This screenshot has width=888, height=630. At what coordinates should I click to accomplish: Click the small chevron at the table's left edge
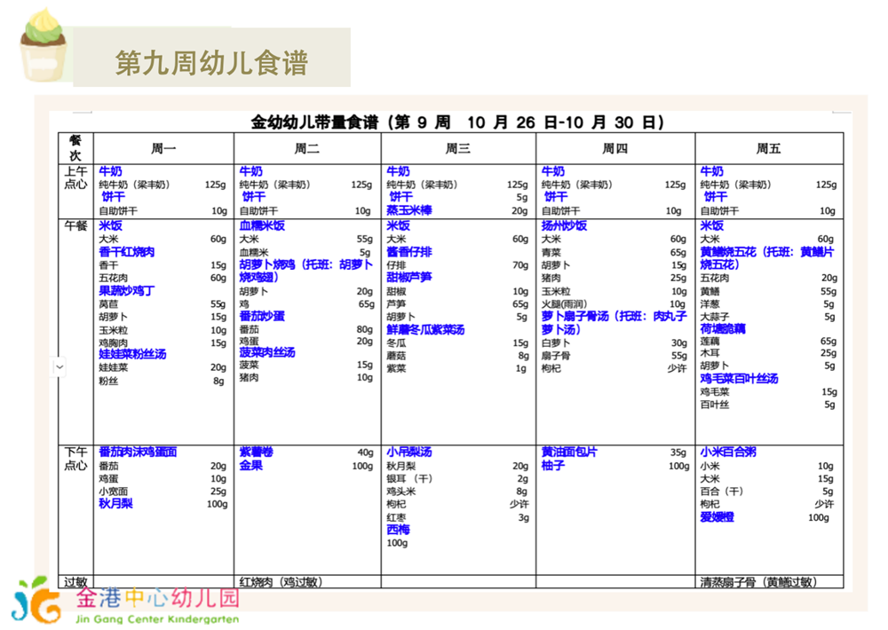click(59, 367)
